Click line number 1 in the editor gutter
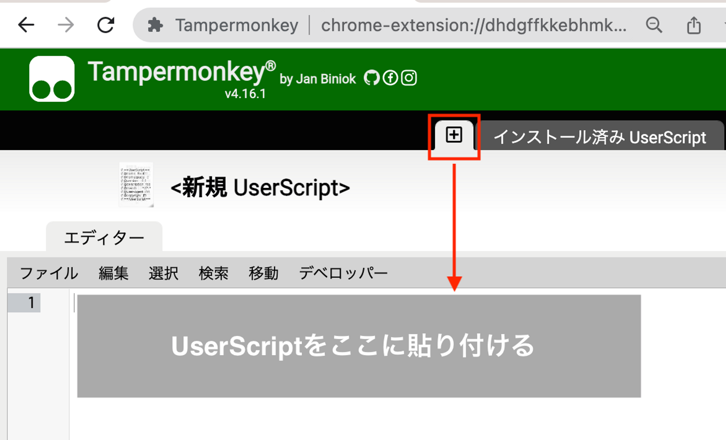The height and width of the screenshot is (440, 726). pos(31,302)
